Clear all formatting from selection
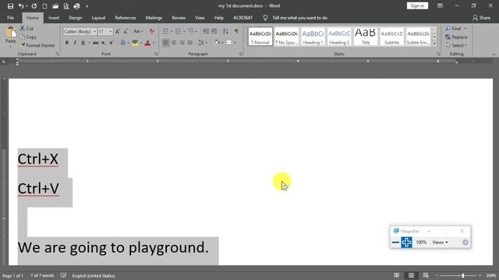The width and height of the screenshot is (499, 280). click(x=152, y=31)
